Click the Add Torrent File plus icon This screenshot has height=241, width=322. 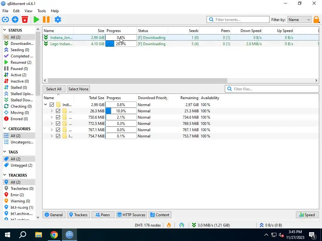[15, 20]
